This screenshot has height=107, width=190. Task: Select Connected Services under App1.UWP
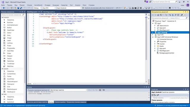click(x=166, y=39)
